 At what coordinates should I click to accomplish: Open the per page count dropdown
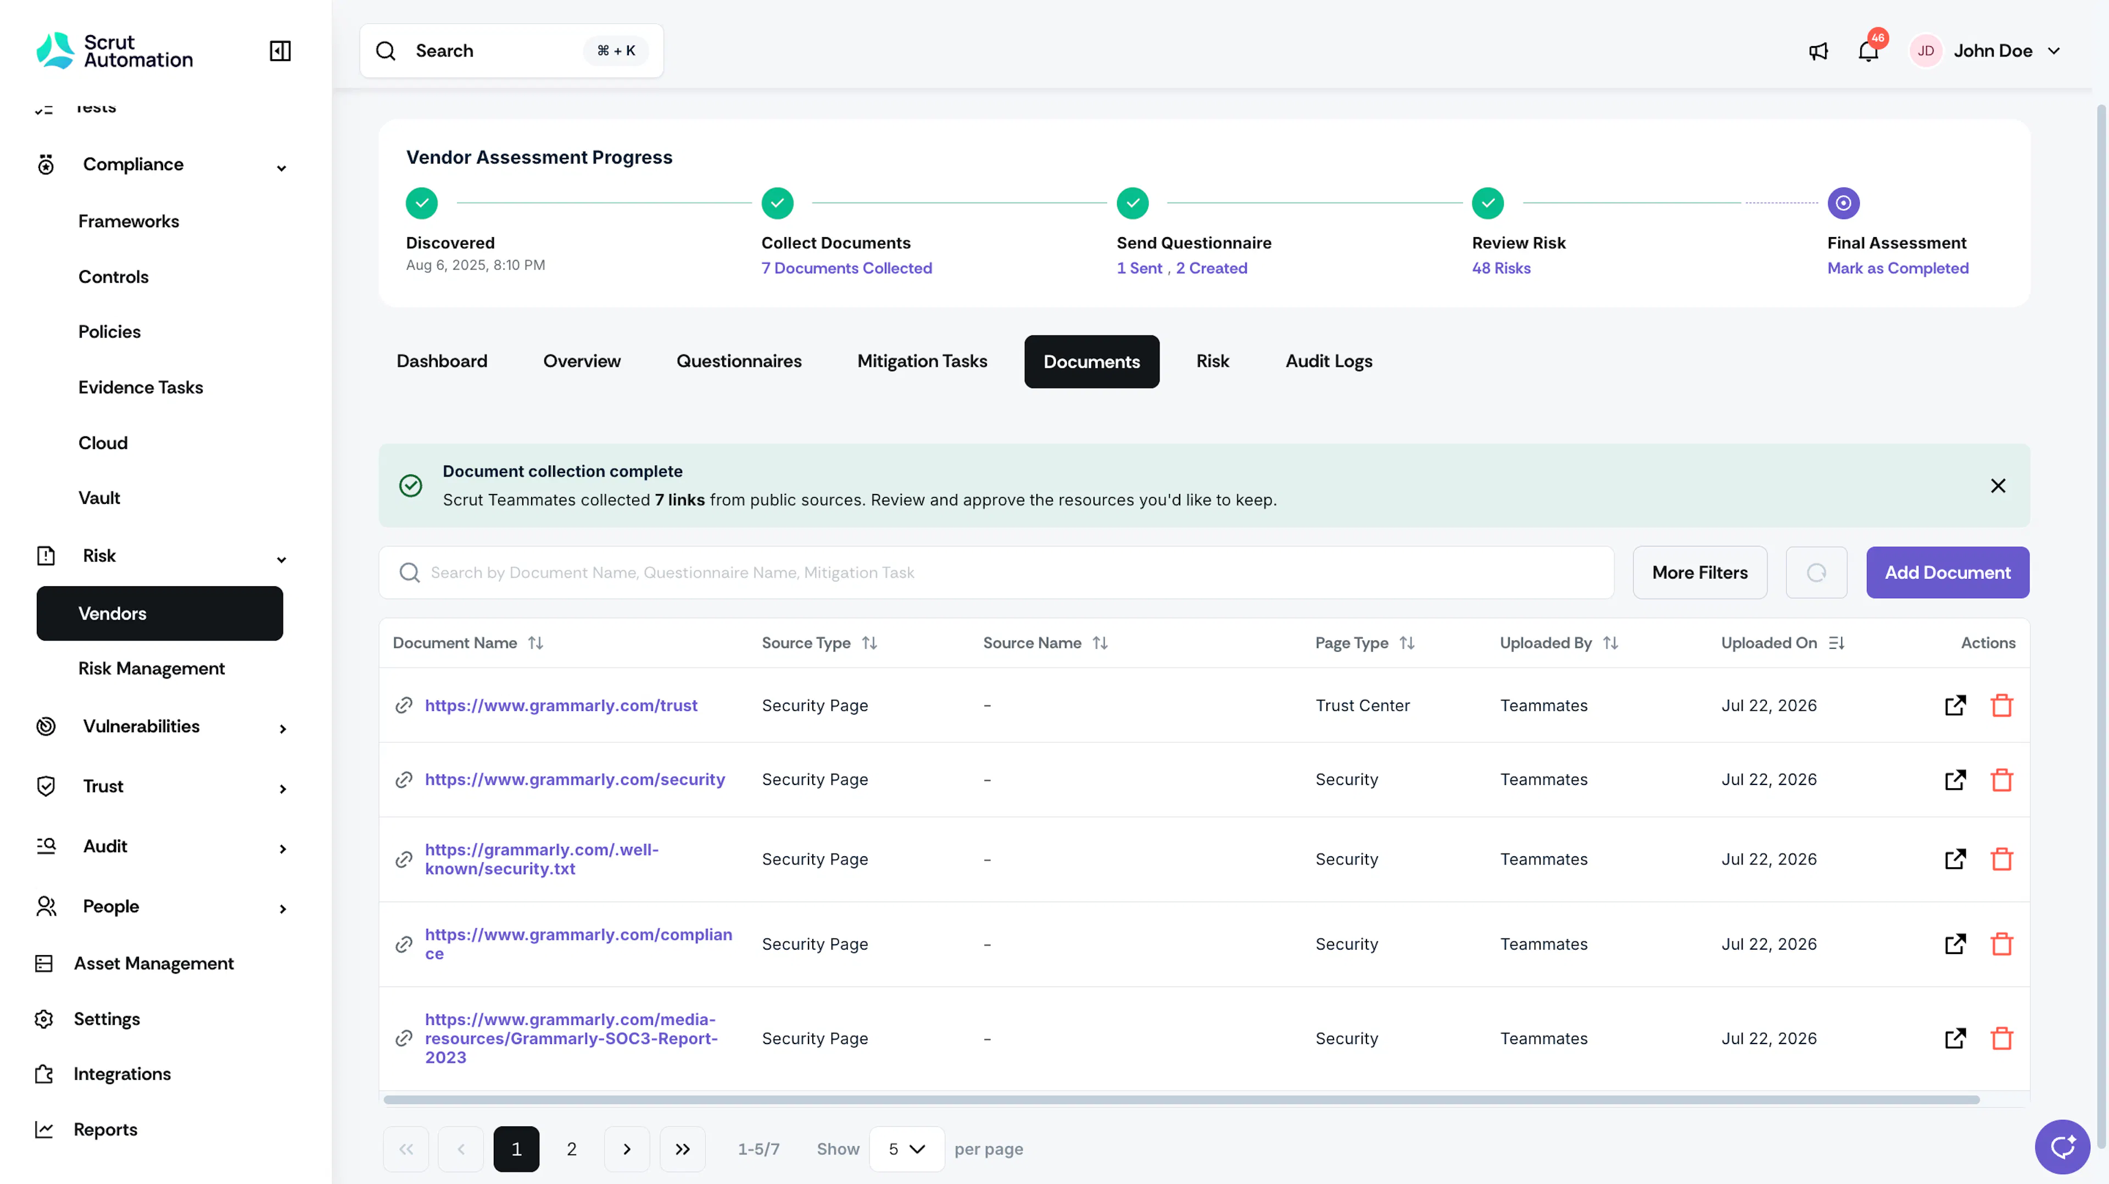point(906,1149)
